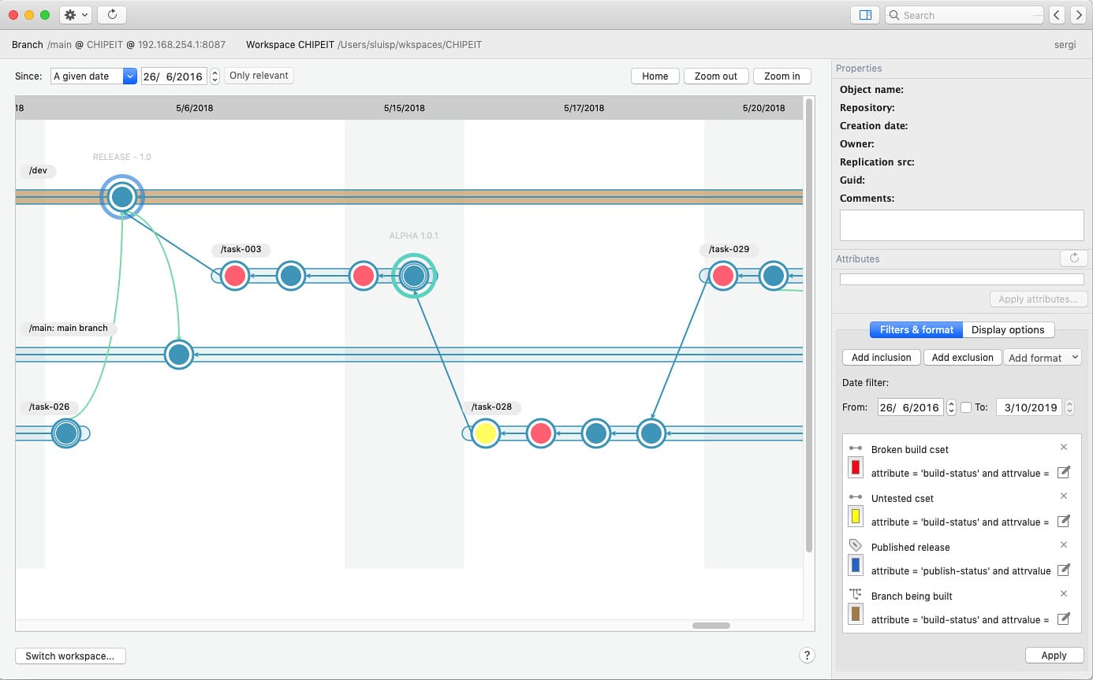Expand the Add format dropdown
The image size is (1093, 680).
point(1042,358)
